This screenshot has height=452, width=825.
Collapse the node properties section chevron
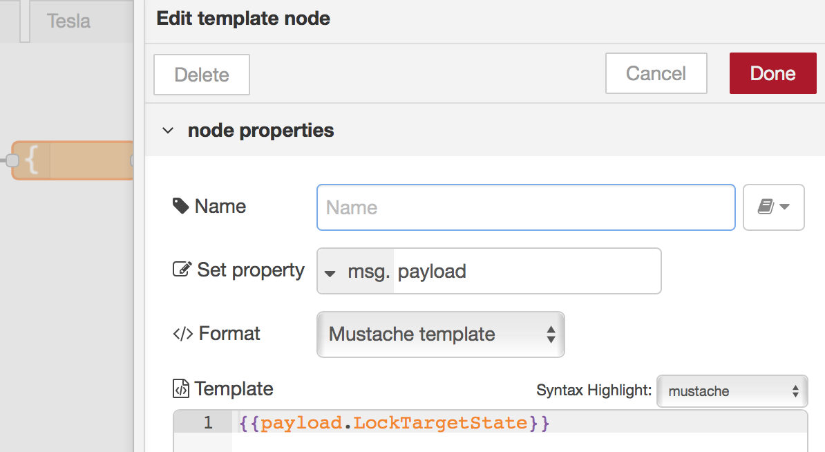168,131
